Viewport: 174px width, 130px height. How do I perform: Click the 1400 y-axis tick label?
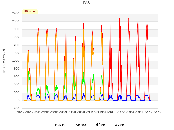click(16, 45)
